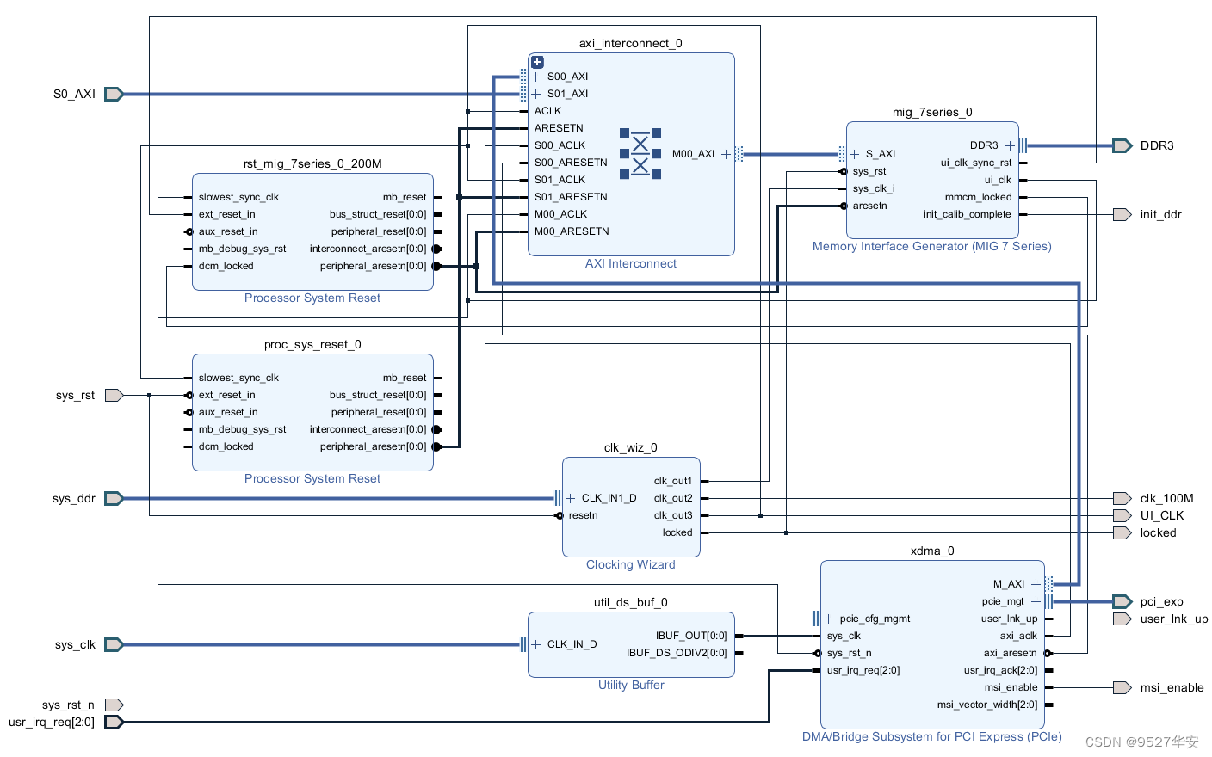Select the axi_aclk pin on xdma_0
Screen dimensions: 1212x757
click(x=1019, y=636)
